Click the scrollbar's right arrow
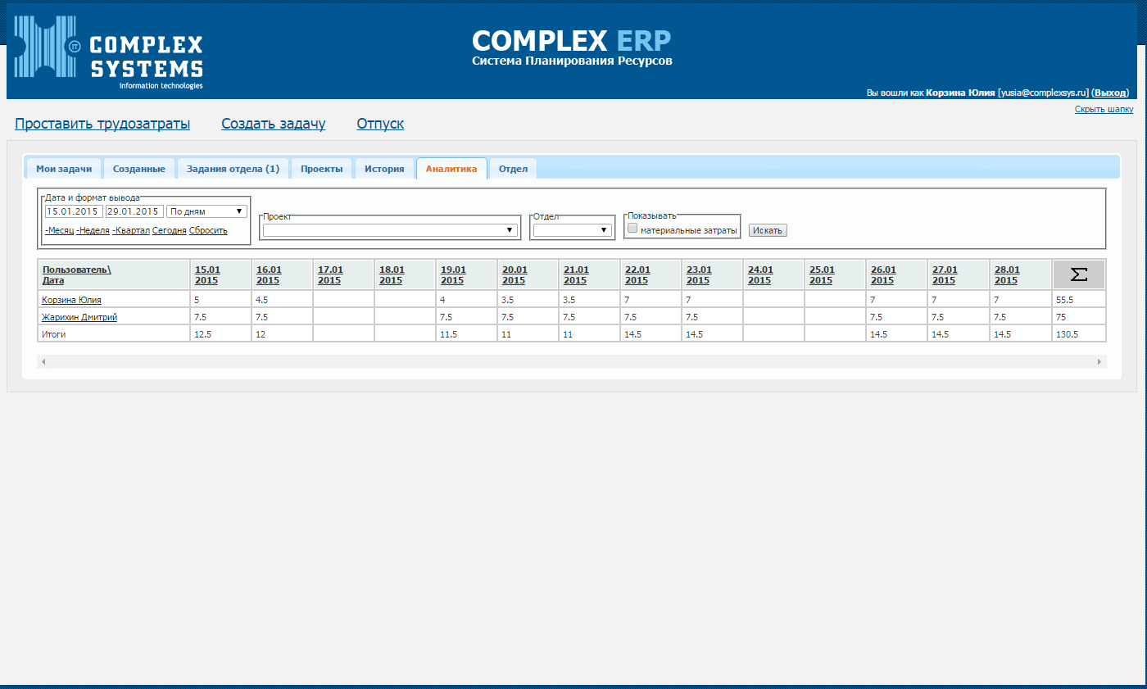This screenshot has width=1147, height=689. click(x=1100, y=361)
